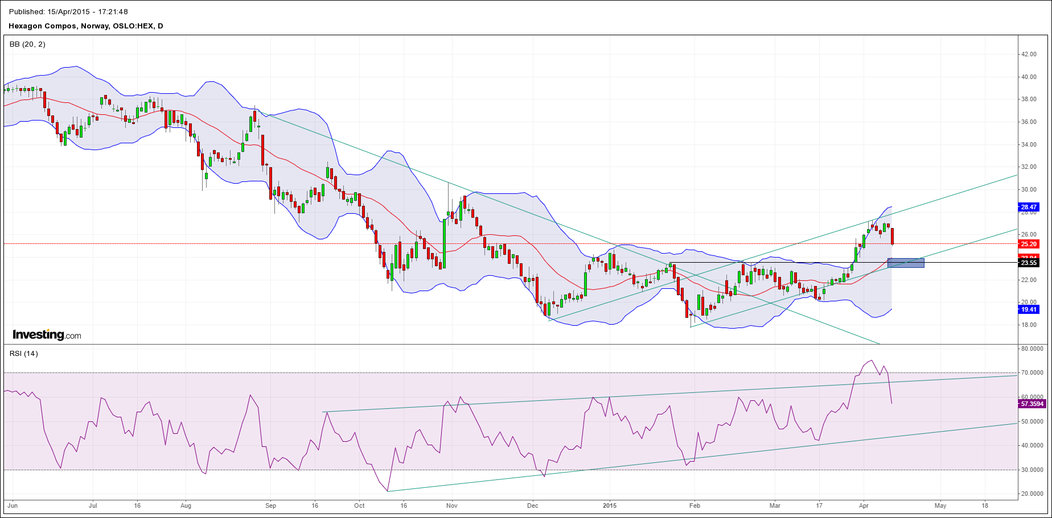Click the 70.0000 RSI overbought level label
1052x518 pixels.
[1032, 372]
